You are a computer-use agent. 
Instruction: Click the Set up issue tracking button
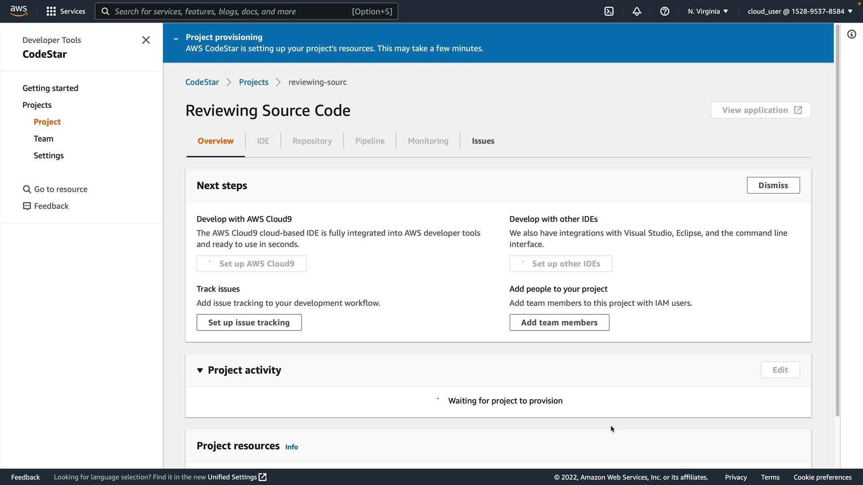249,322
